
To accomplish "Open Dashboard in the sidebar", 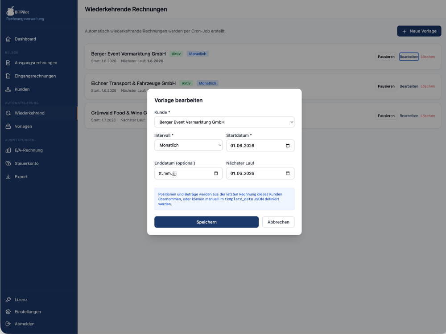I will tap(39, 39).
